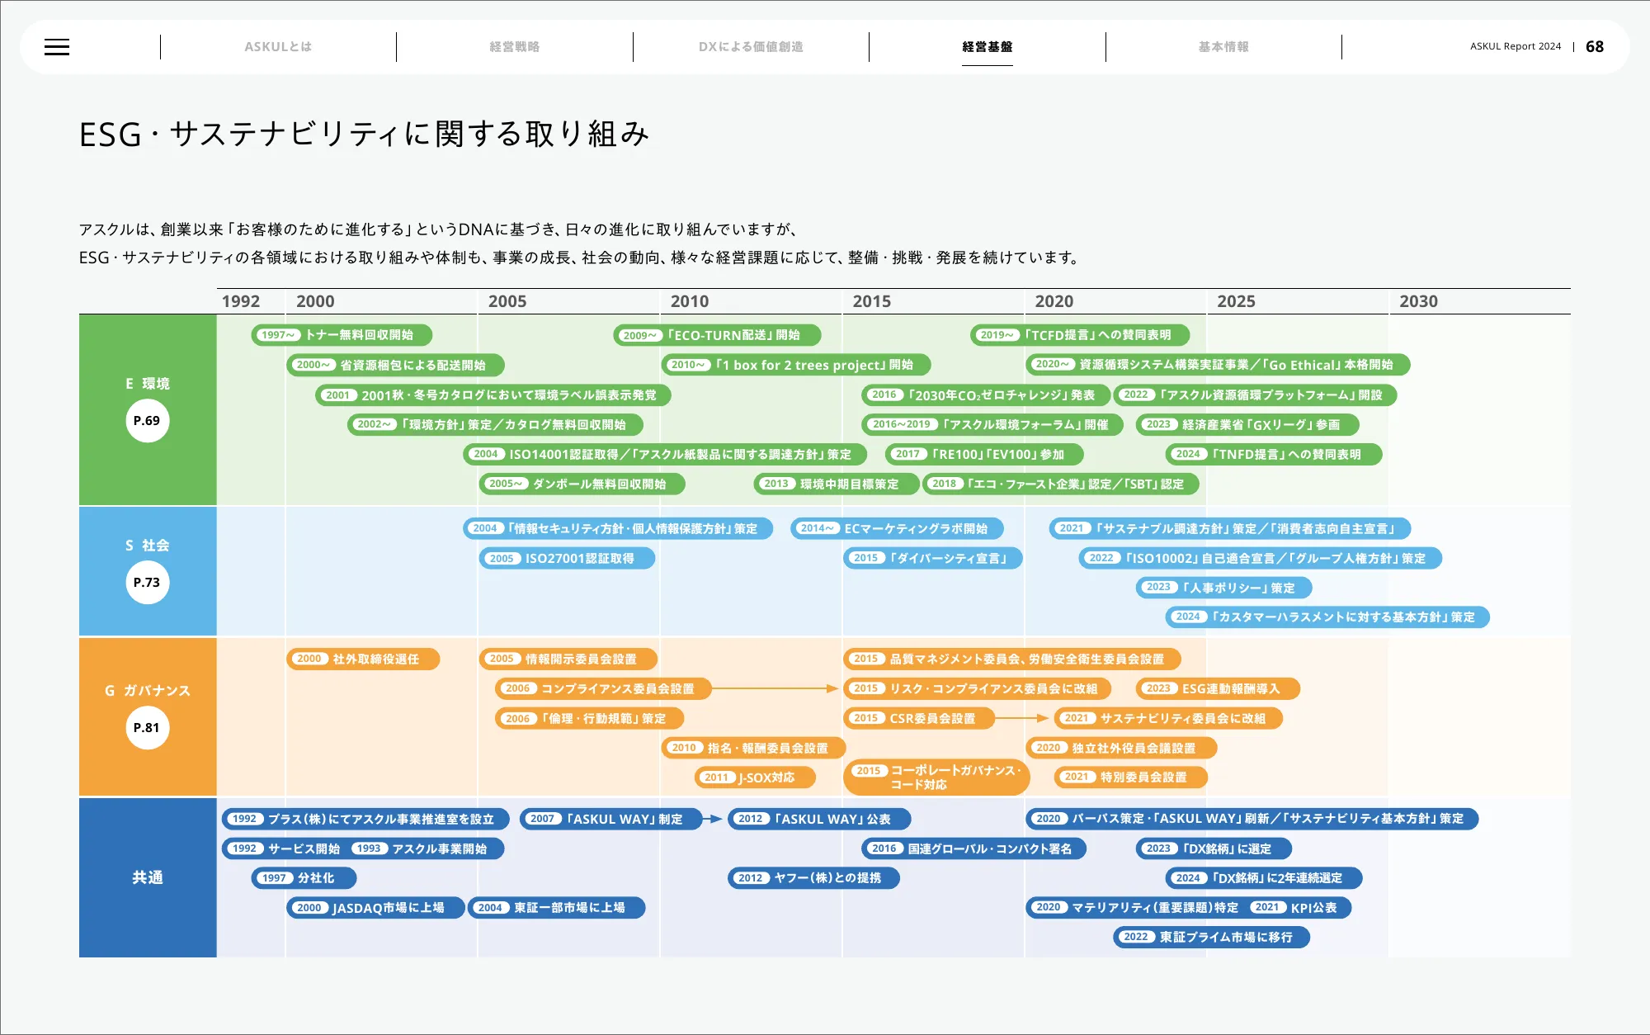Click the 2015 ダイバーシティ宣言 blue pill
1650x1035 pixels.
(932, 558)
